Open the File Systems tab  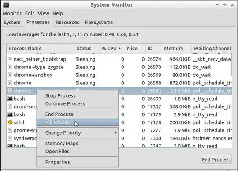99,23
